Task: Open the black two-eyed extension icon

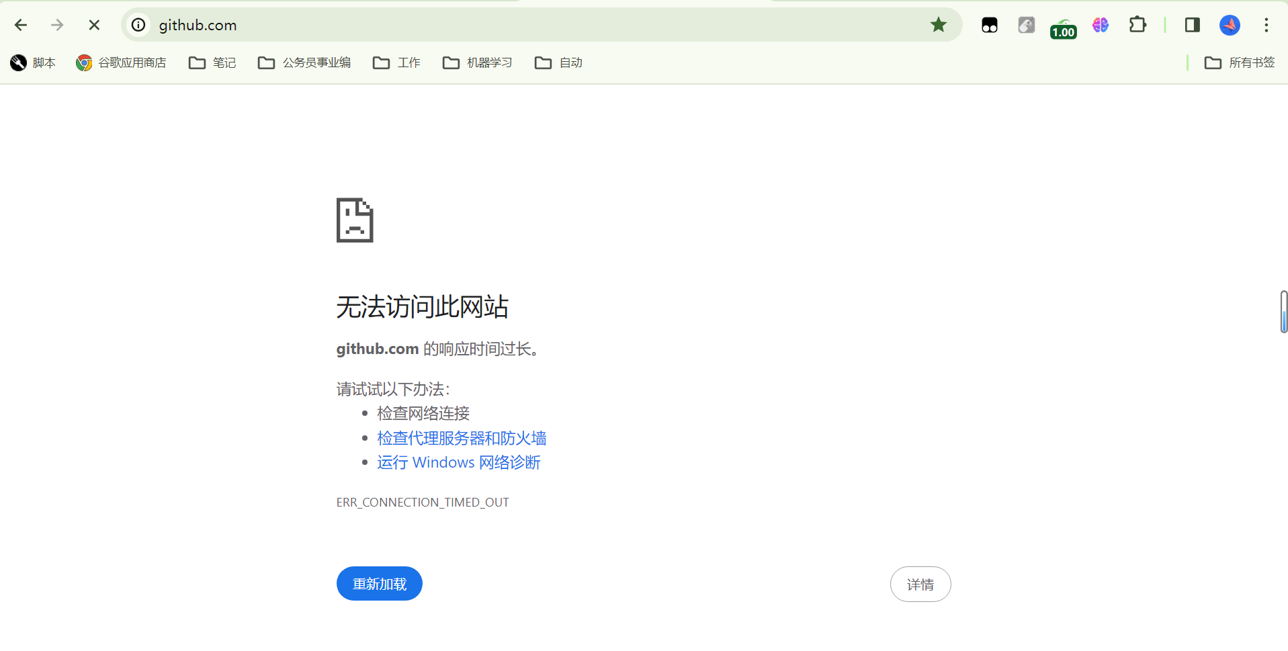Action: click(x=990, y=26)
